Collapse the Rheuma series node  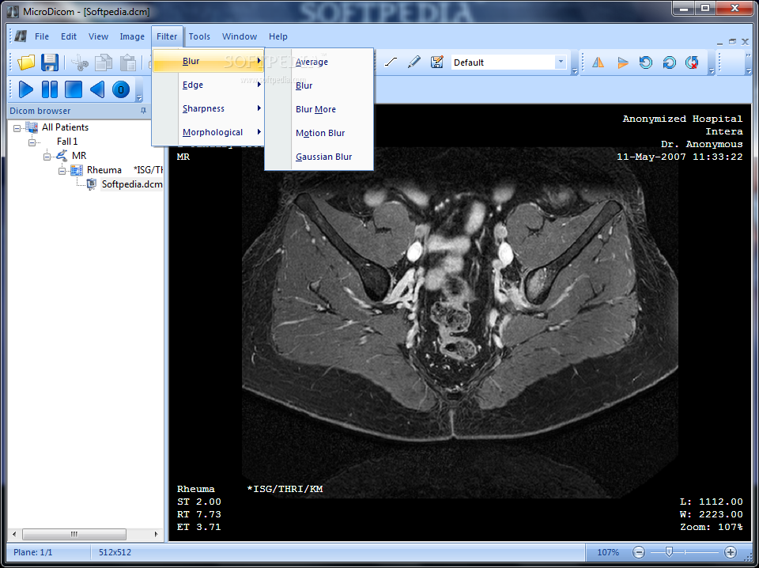62,170
